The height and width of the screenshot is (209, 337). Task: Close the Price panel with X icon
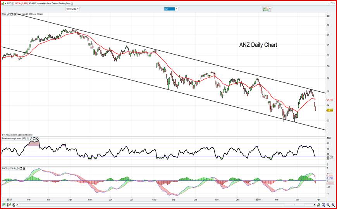click(15, 14)
